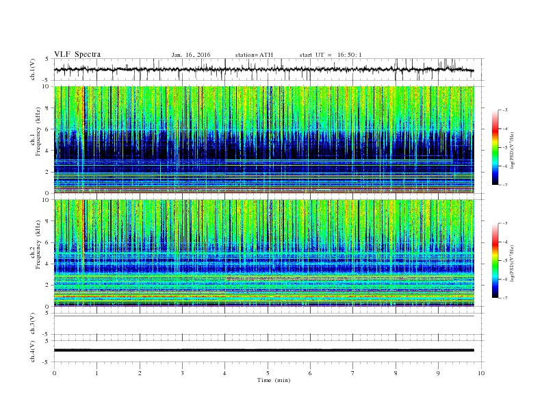Click time axis tick label "1"
The width and height of the screenshot is (542, 419).
[96, 373]
